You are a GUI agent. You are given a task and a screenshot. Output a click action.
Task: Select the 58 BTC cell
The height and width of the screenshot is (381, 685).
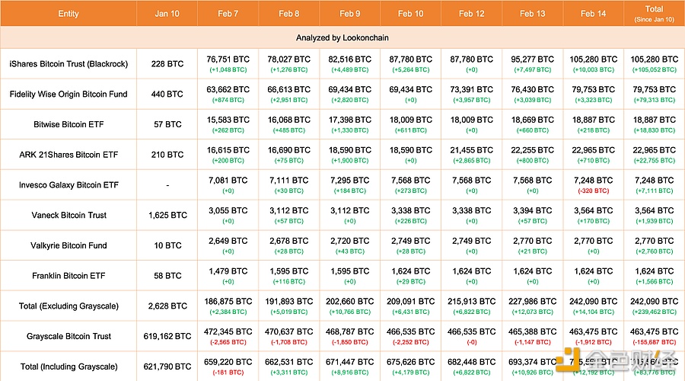coord(167,276)
